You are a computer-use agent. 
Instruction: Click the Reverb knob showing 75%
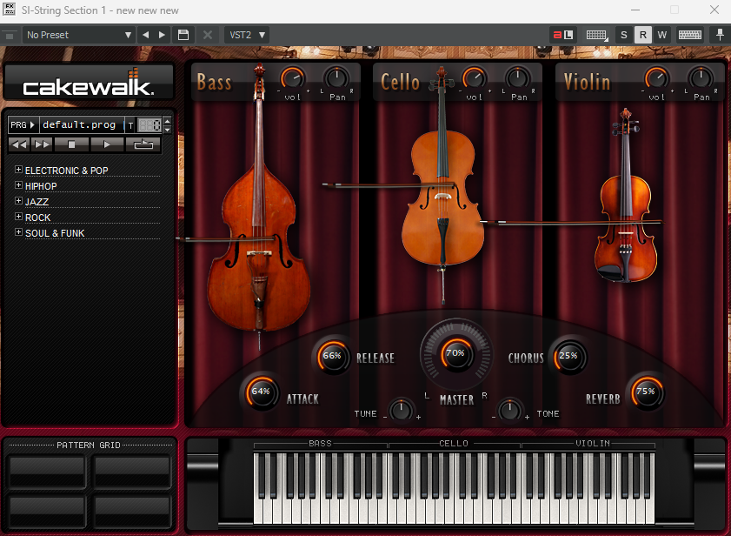(646, 392)
